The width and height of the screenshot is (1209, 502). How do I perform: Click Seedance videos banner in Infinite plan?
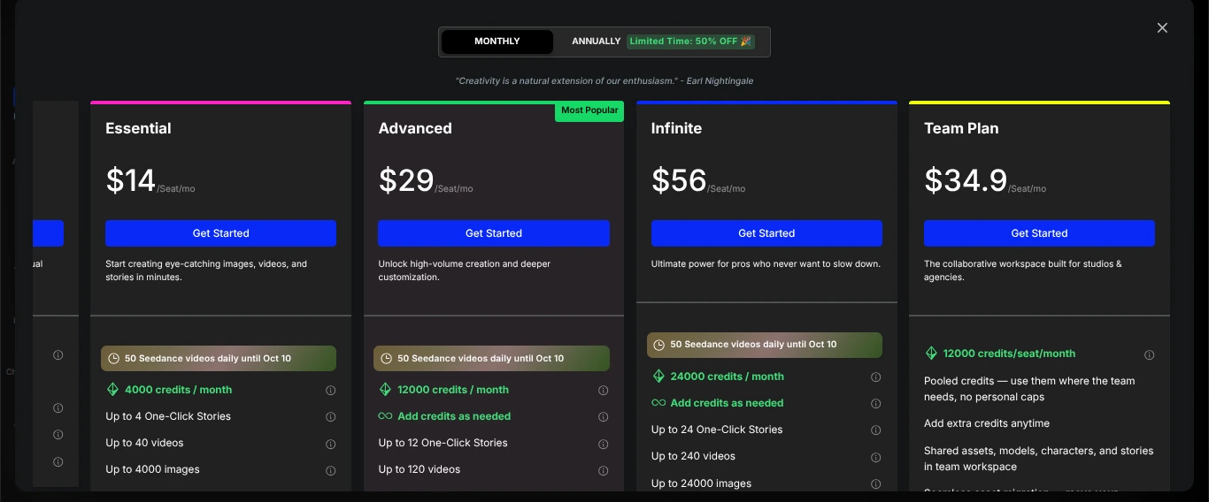coord(764,345)
